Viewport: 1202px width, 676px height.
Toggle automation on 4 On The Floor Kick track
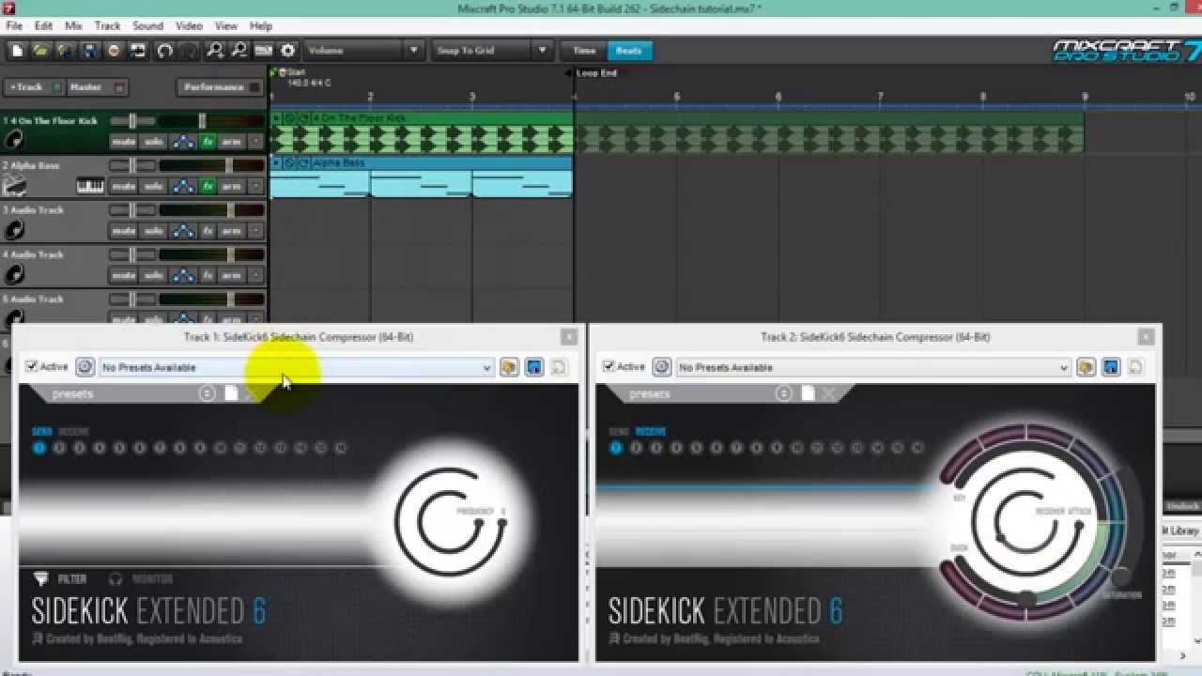click(184, 142)
